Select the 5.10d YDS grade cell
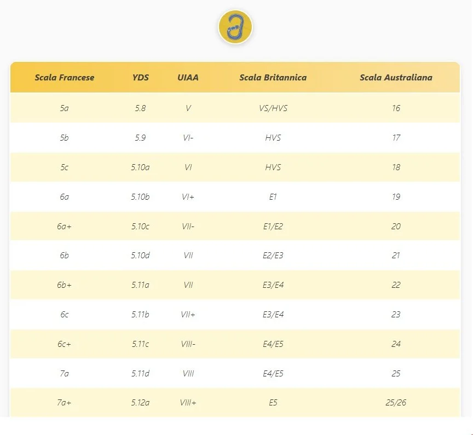Image resolution: width=474 pixels, height=435 pixels. [141, 256]
